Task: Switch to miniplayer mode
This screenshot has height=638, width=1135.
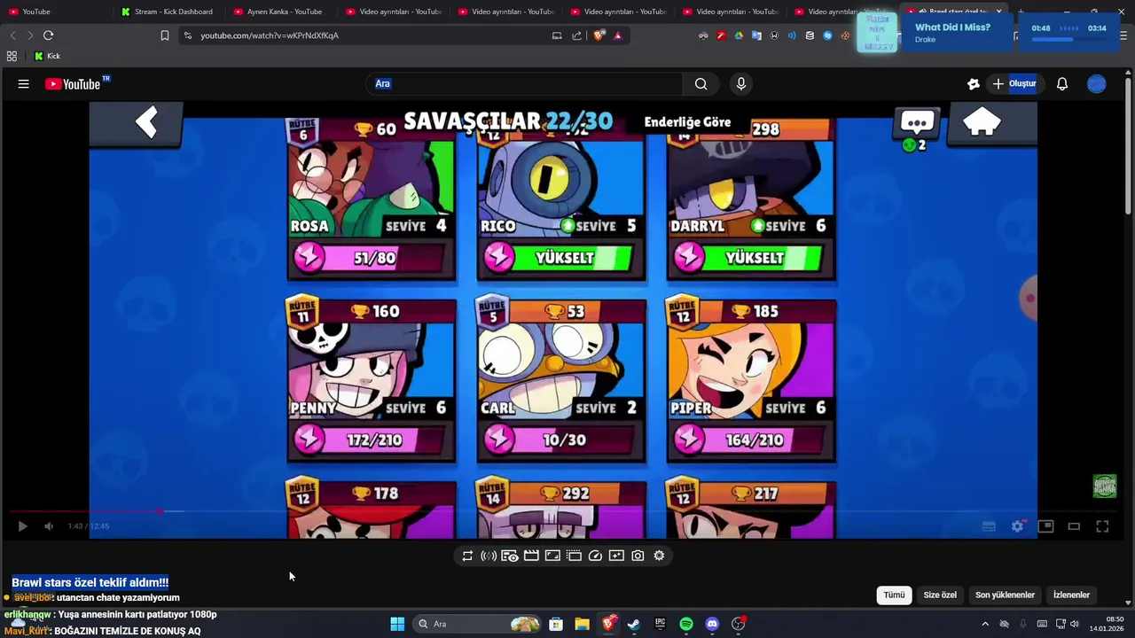Action: coord(1045,526)
